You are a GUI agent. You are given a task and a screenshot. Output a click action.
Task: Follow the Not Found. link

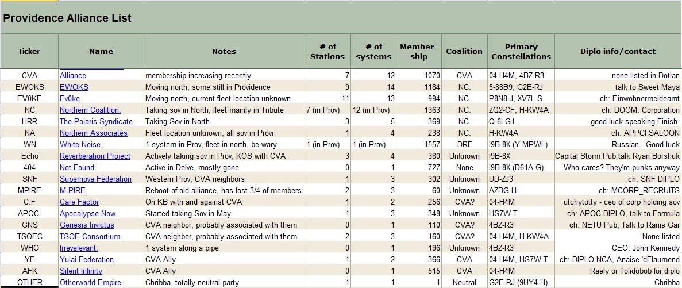point(78,167)
